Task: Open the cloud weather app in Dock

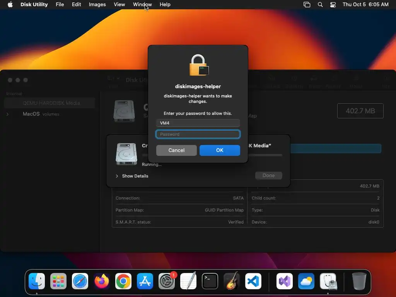Action: coord(306,281)
